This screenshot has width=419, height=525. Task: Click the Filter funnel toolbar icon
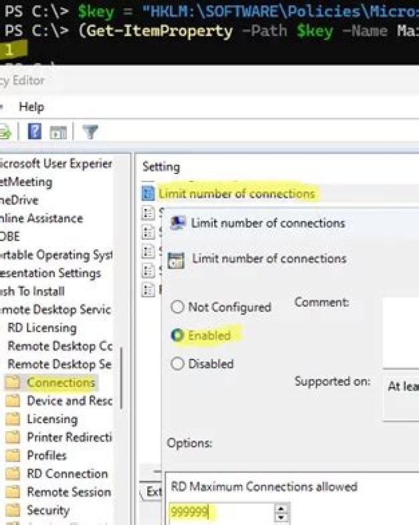(90, 132)
